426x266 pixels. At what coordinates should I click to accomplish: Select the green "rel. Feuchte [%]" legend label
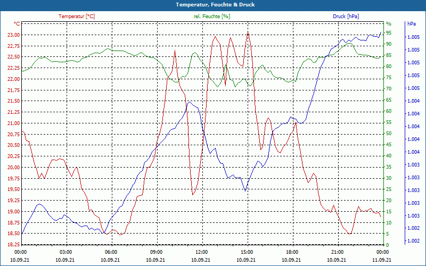(x=211, y=16)
